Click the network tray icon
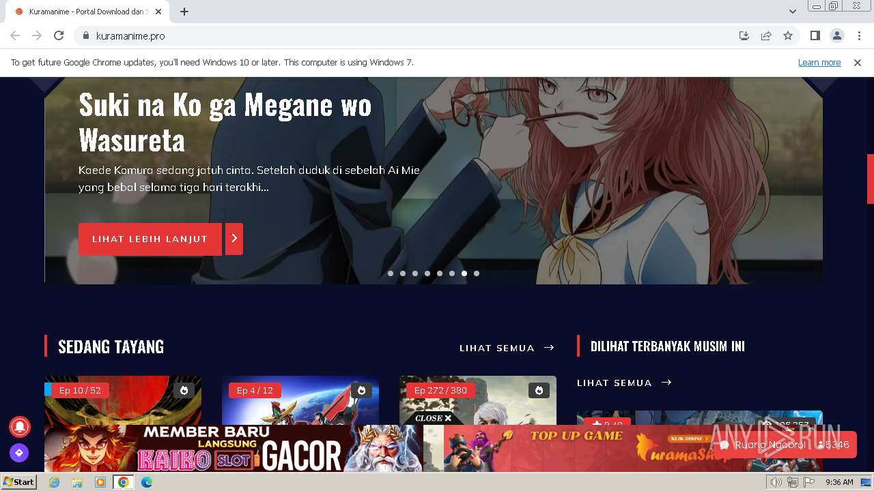This screenshot has width=874, height=491. pyautogui.click(x=792, y=482)
